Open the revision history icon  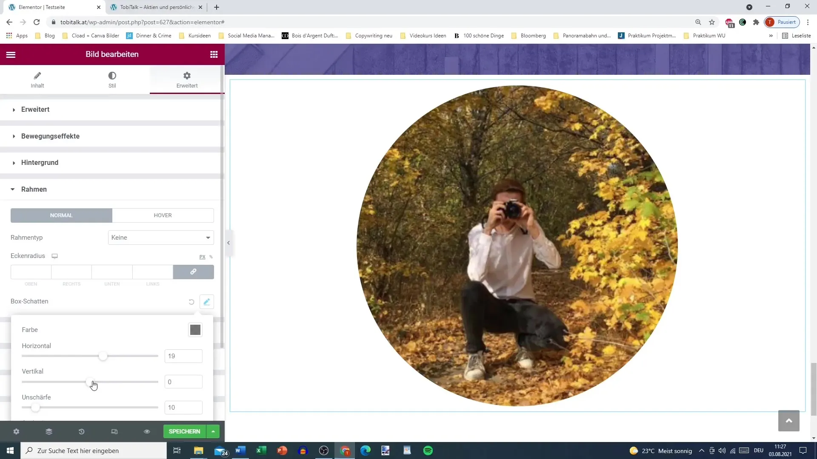(x=81, y=431)
